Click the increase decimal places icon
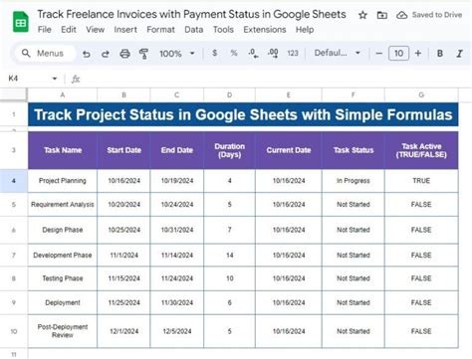 click(x=273, y=54)
